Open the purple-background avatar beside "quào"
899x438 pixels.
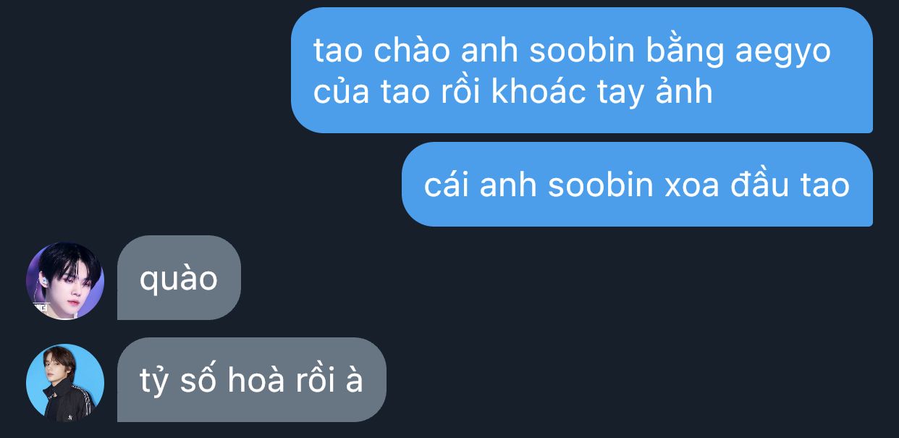[x=65, y=280]
